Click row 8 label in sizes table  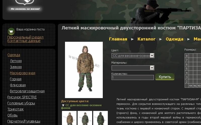click(x=187, y=56)
